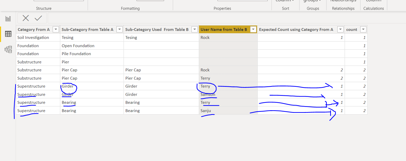Open Expected Count column filter dropdown
The width and height of the screenshot is (406, 161).
(340, 29)
